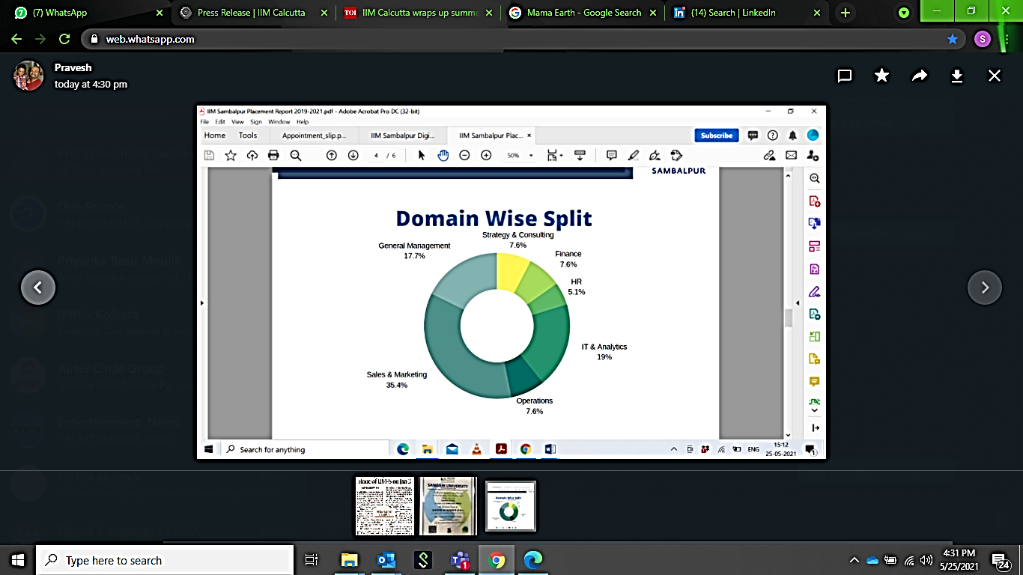Viewport: 1023px width, 575px height.
Task: Click the reply-in-chat message icon
Action: point(845,76)
